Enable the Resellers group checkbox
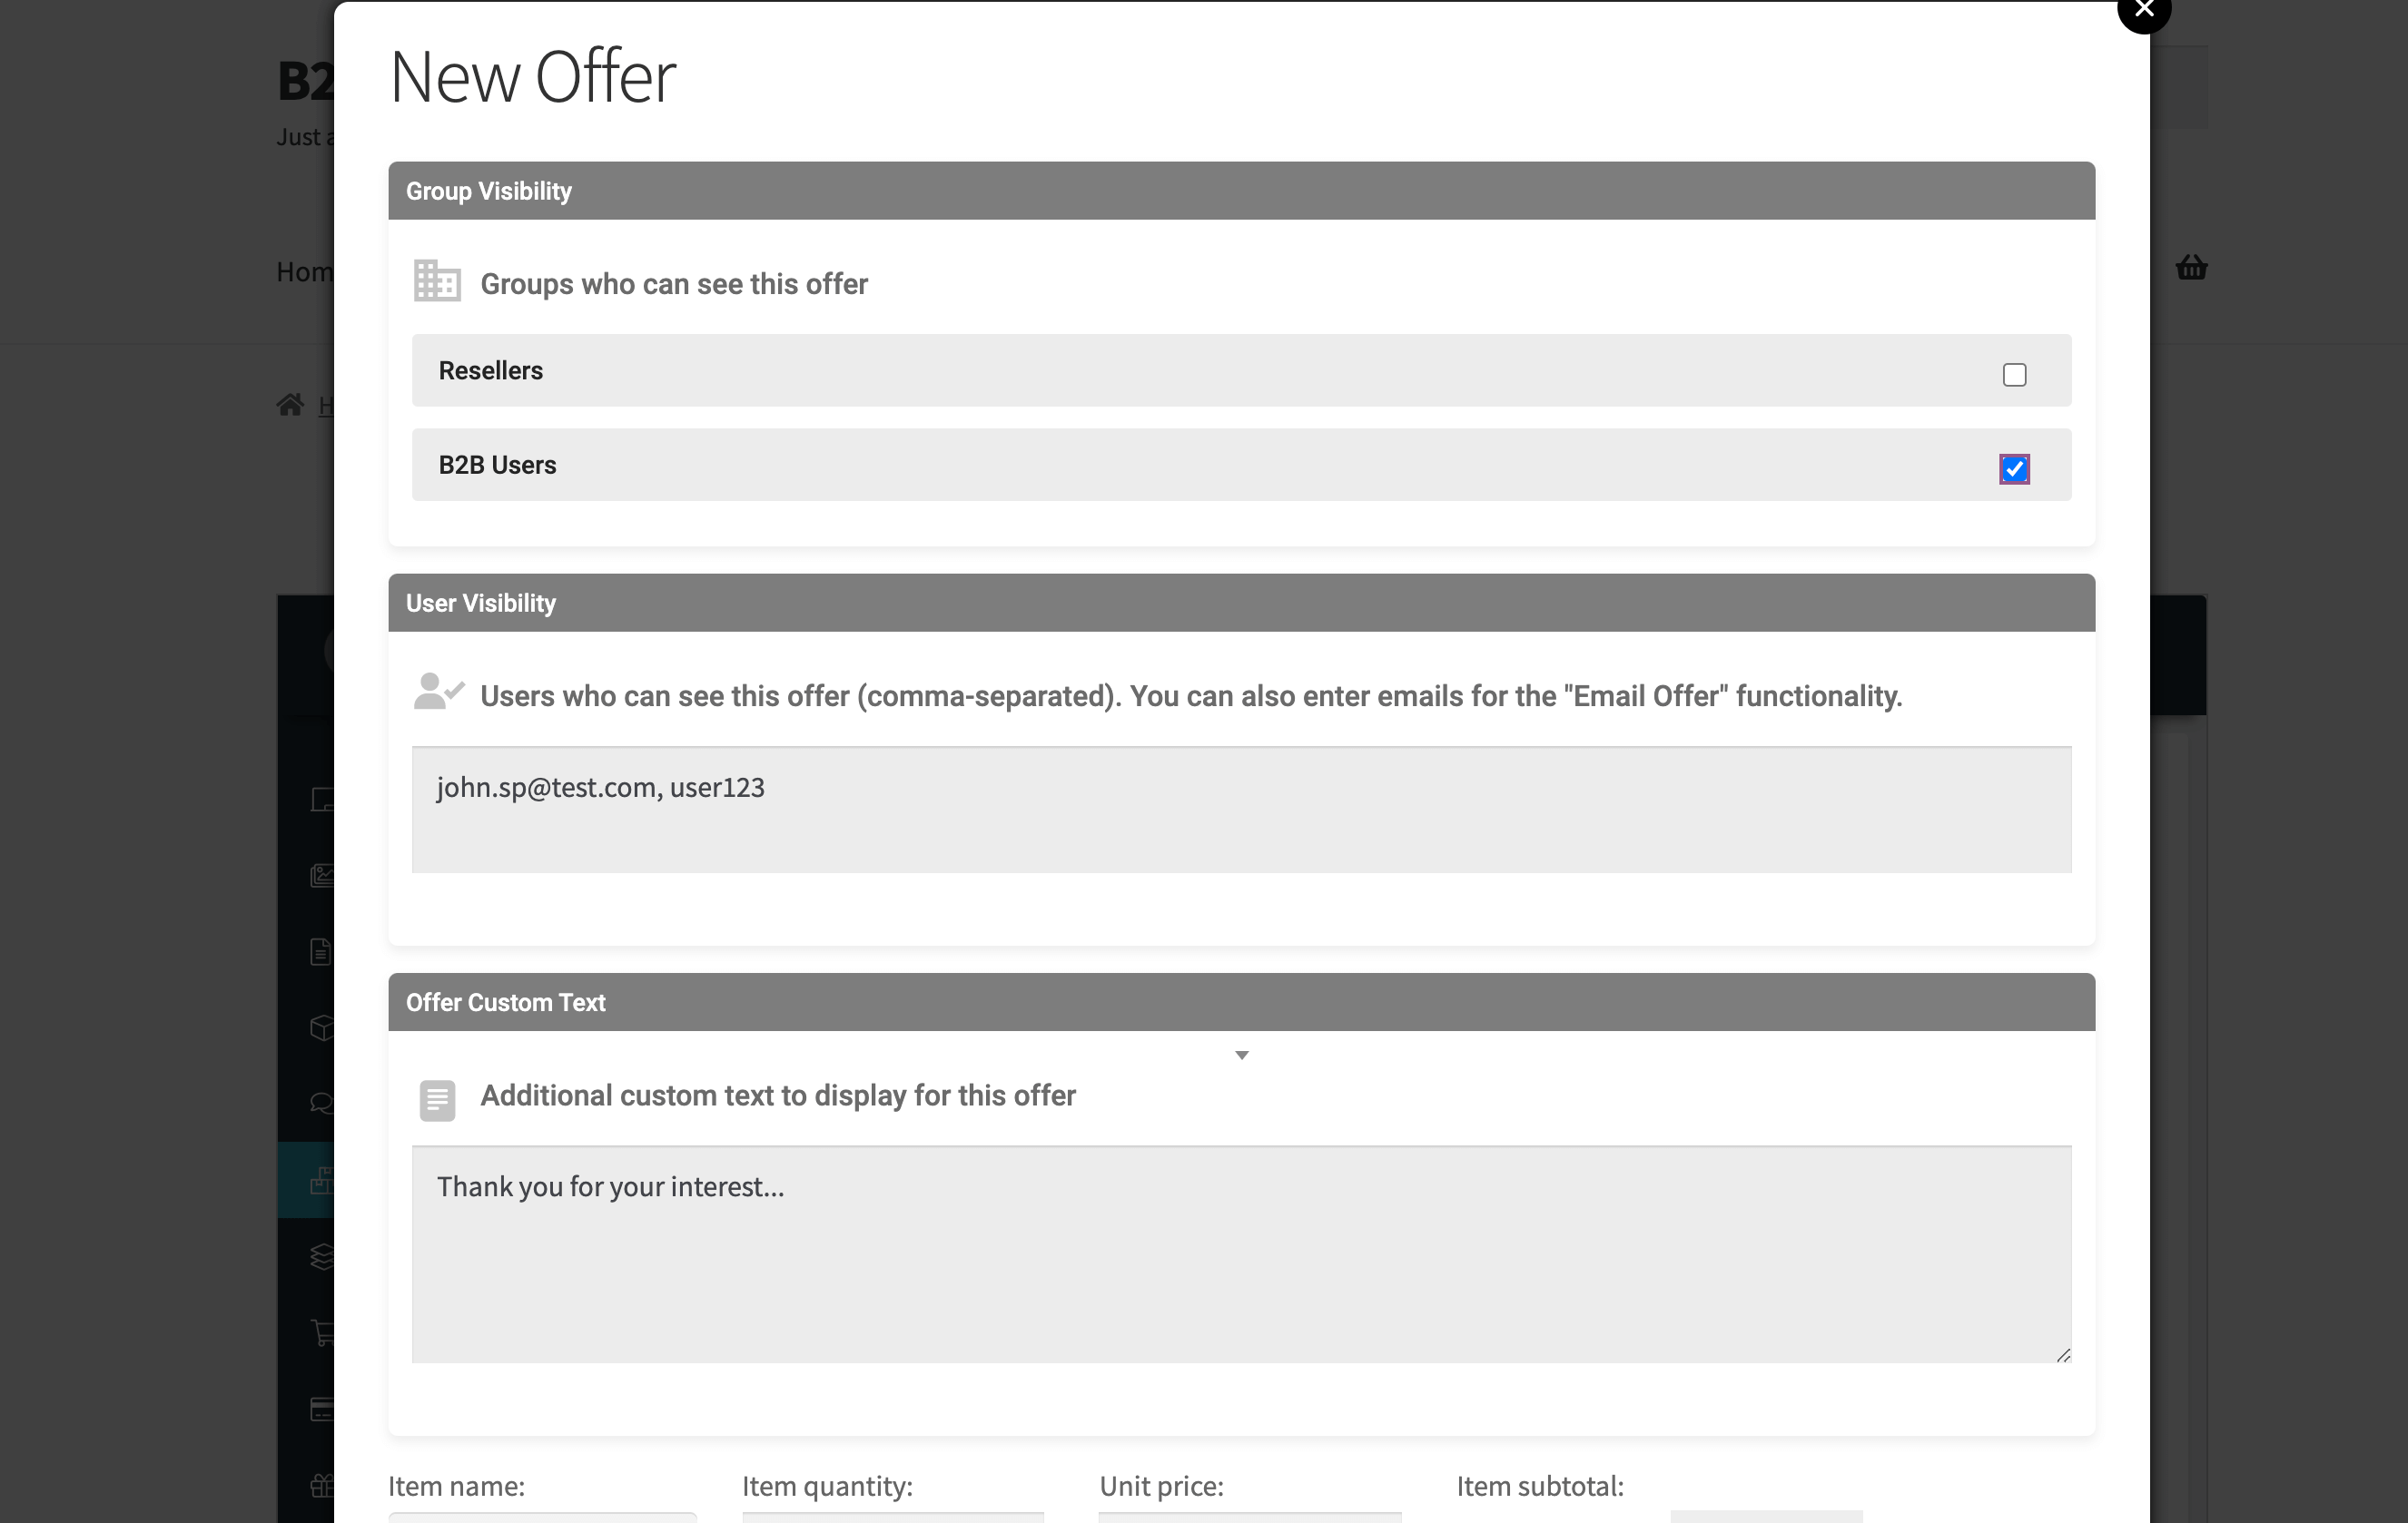 click(2014, 375)
